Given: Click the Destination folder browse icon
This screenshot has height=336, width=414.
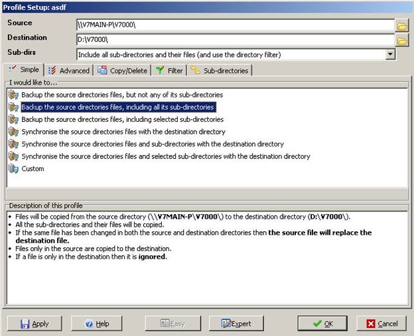Looking at the screenshot, I should tap(402, 40).
